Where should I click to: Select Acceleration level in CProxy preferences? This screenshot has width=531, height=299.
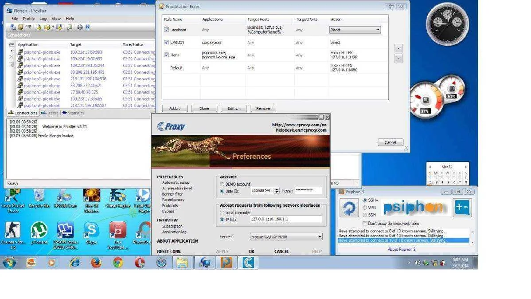coord(177,188)
